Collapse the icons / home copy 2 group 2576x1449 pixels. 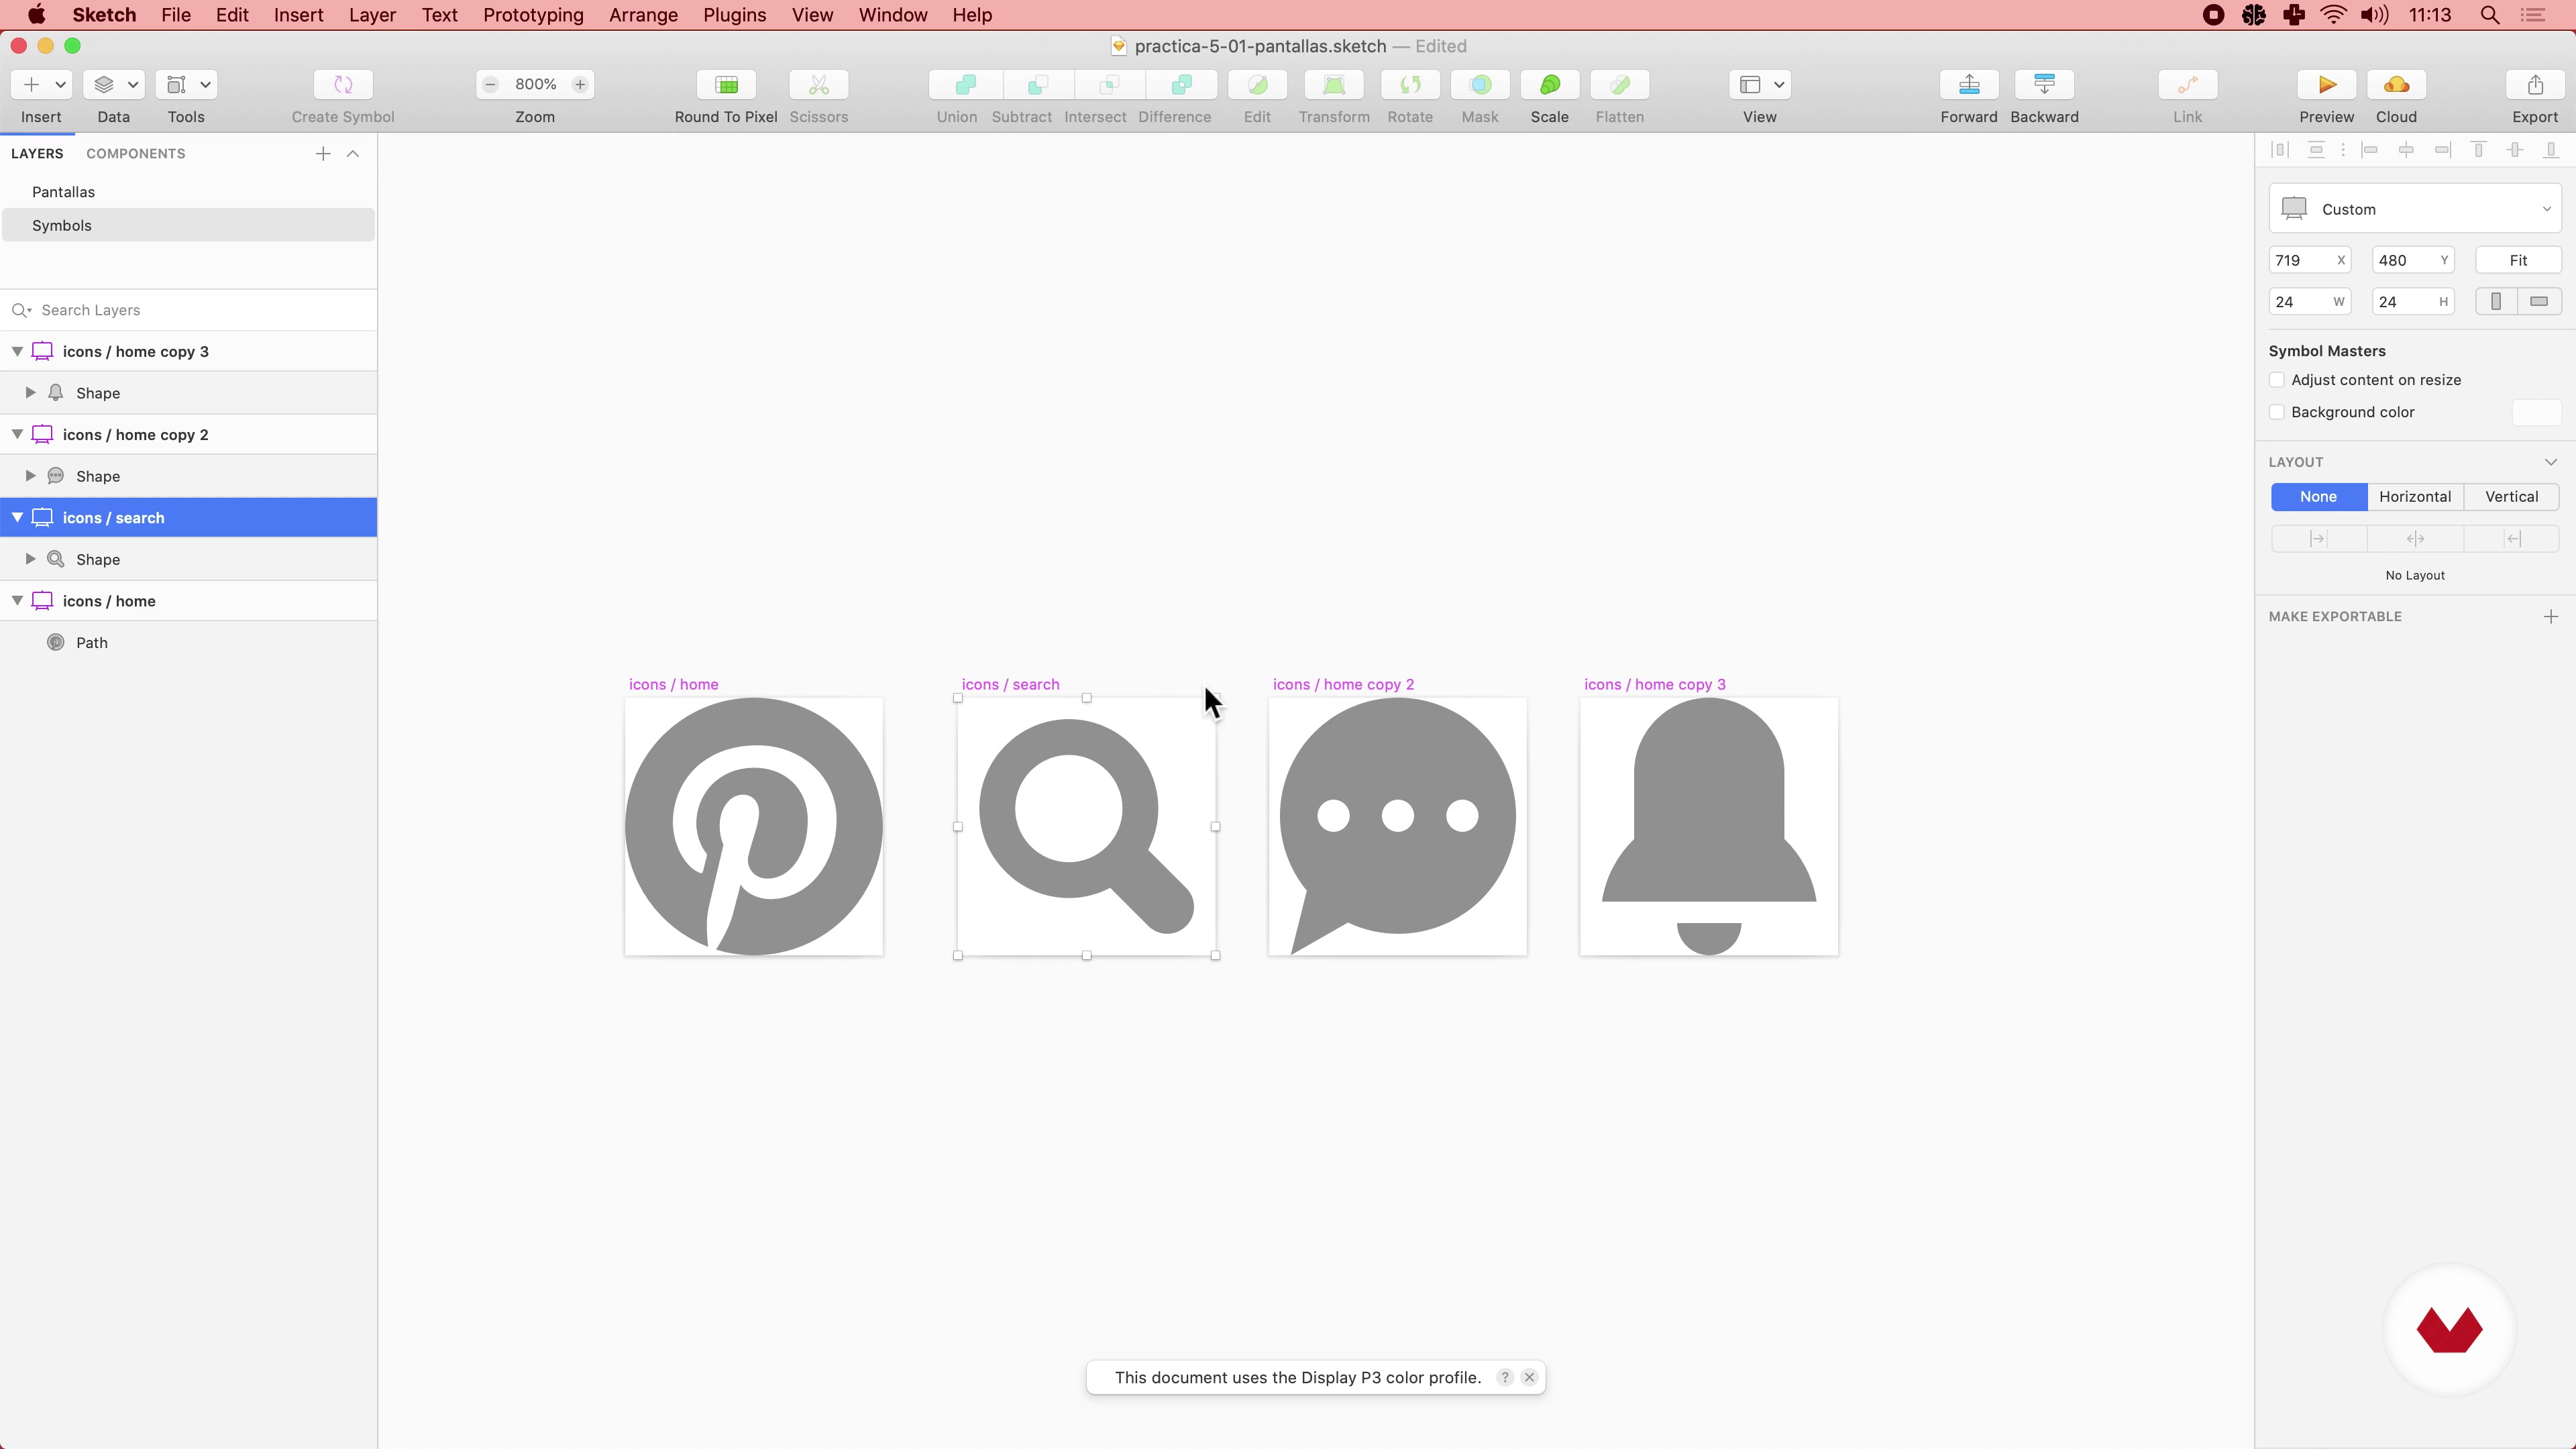tap(17, 435)
